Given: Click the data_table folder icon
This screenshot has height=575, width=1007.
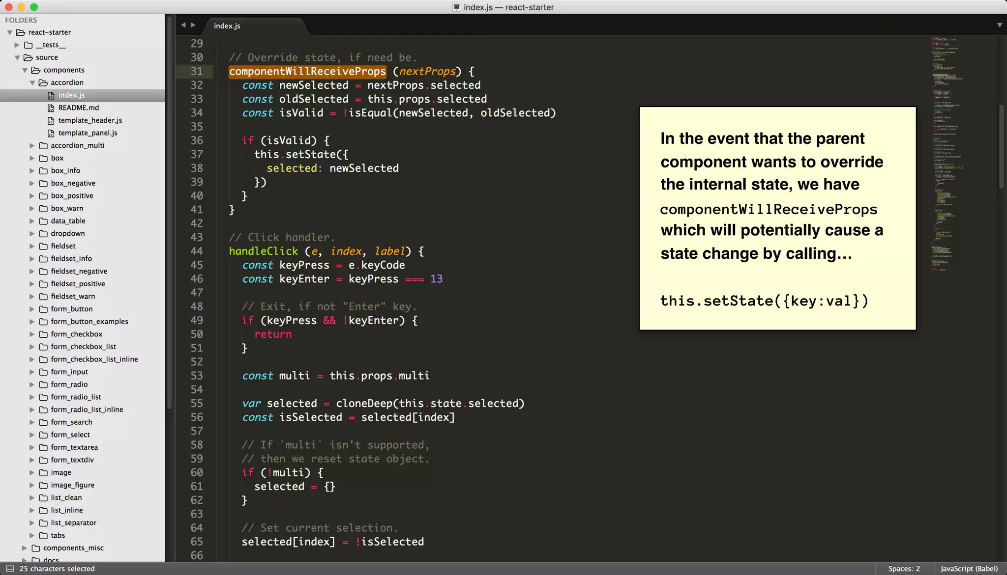Looking at the screenshot, I should tap(43, 221).
